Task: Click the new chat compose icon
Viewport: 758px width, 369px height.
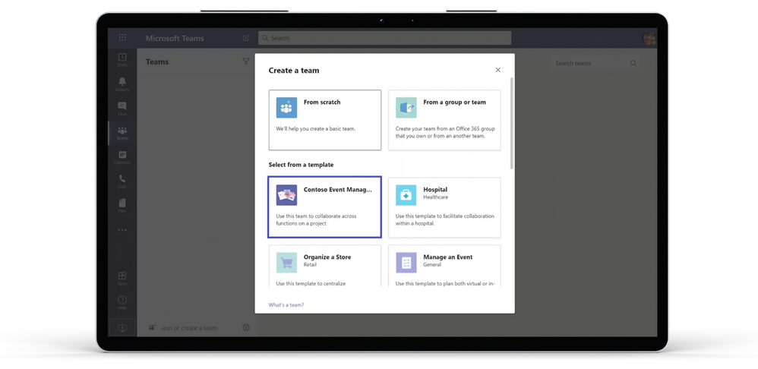Action: [246, 38]
